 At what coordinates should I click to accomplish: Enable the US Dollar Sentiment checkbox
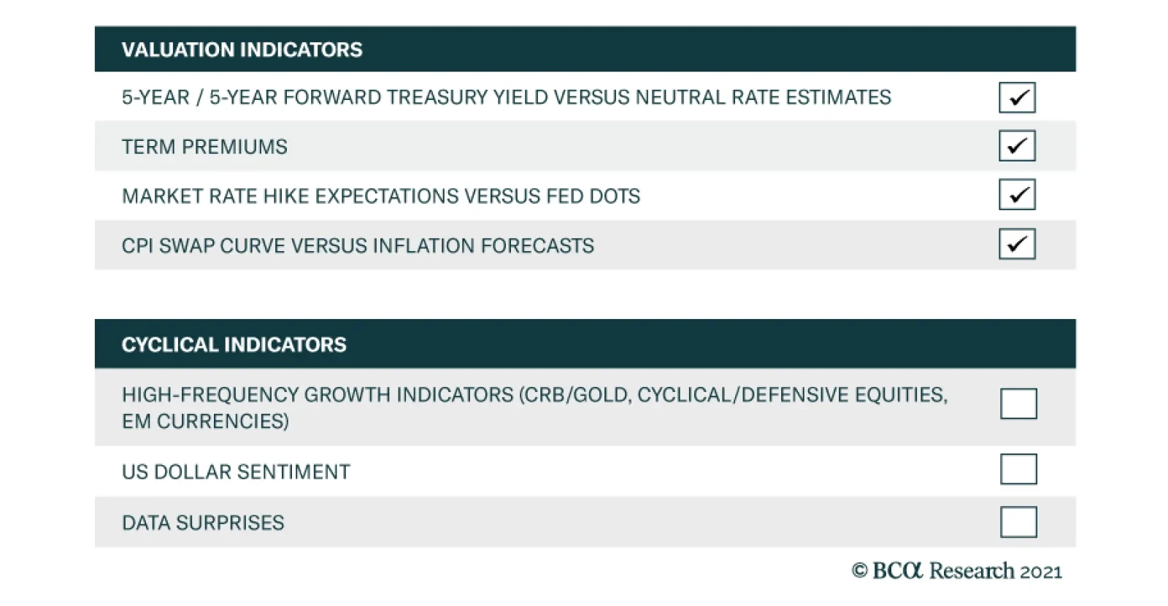point(1018,469)
